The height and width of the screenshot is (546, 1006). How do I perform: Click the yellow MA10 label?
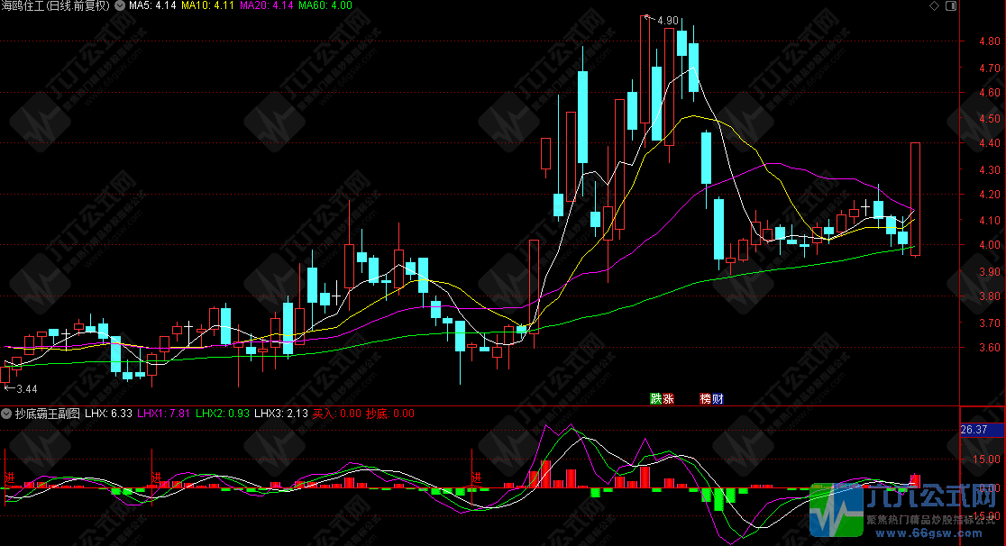click(208, 5)
